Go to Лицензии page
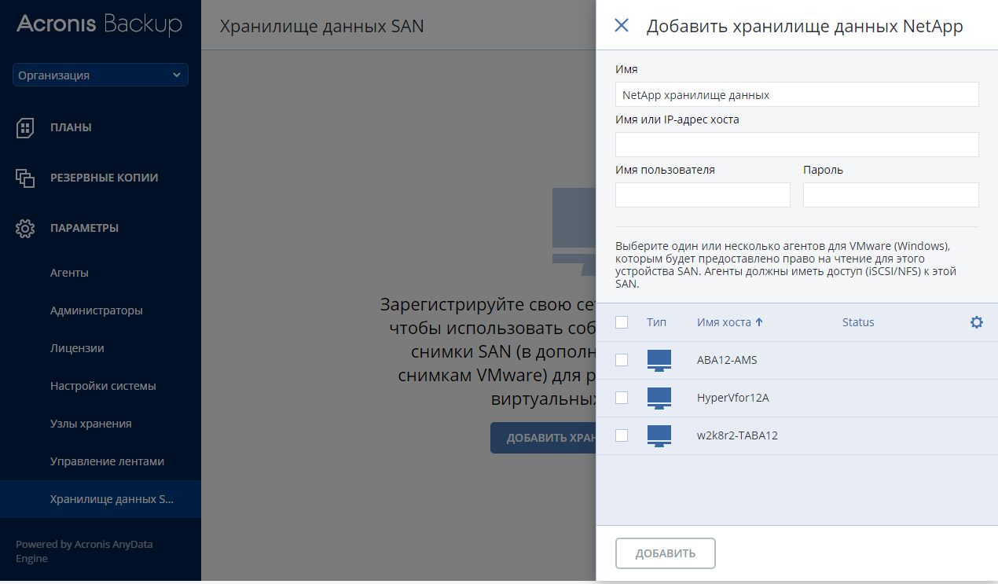 77,348
